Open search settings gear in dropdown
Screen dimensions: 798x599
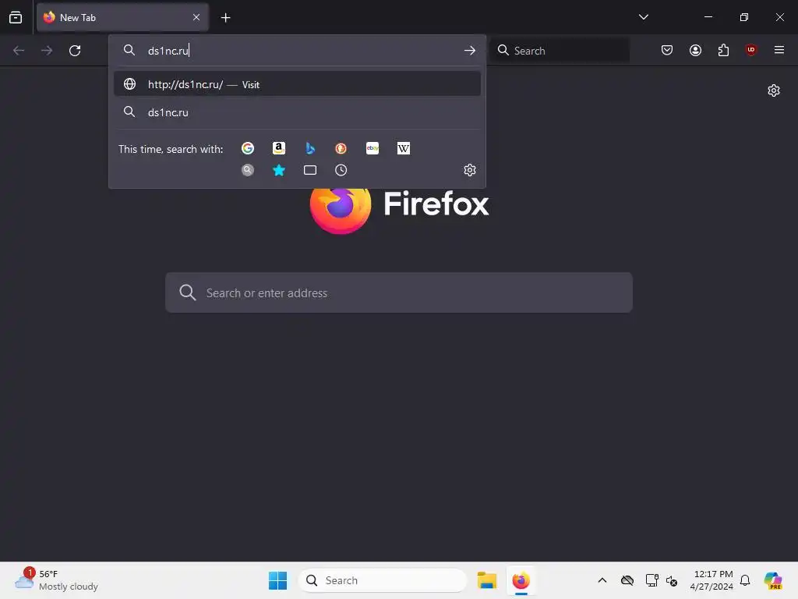click(x=470, y=170)
